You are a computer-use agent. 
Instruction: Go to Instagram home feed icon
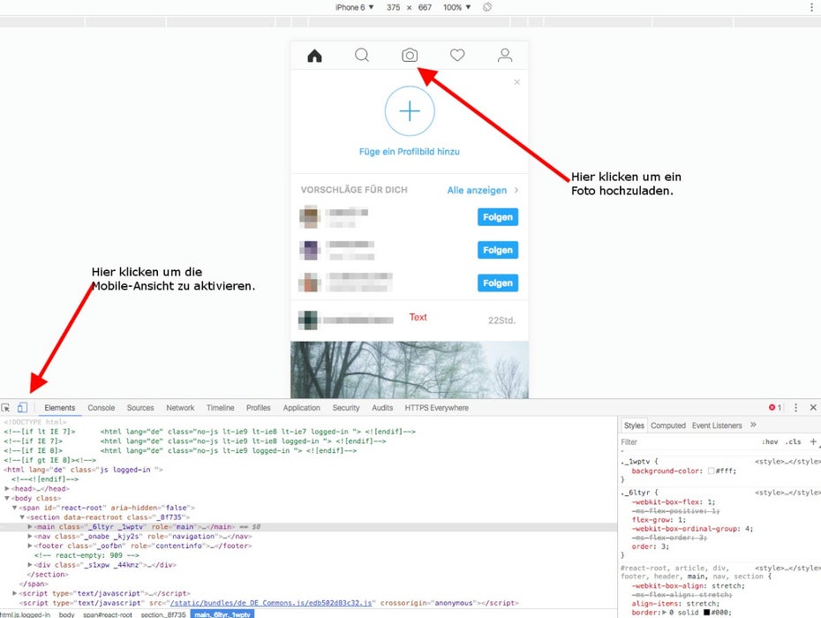click(314, 56)
